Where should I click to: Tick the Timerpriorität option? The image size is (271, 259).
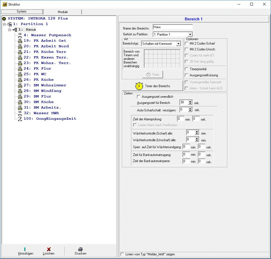(187, 69)
